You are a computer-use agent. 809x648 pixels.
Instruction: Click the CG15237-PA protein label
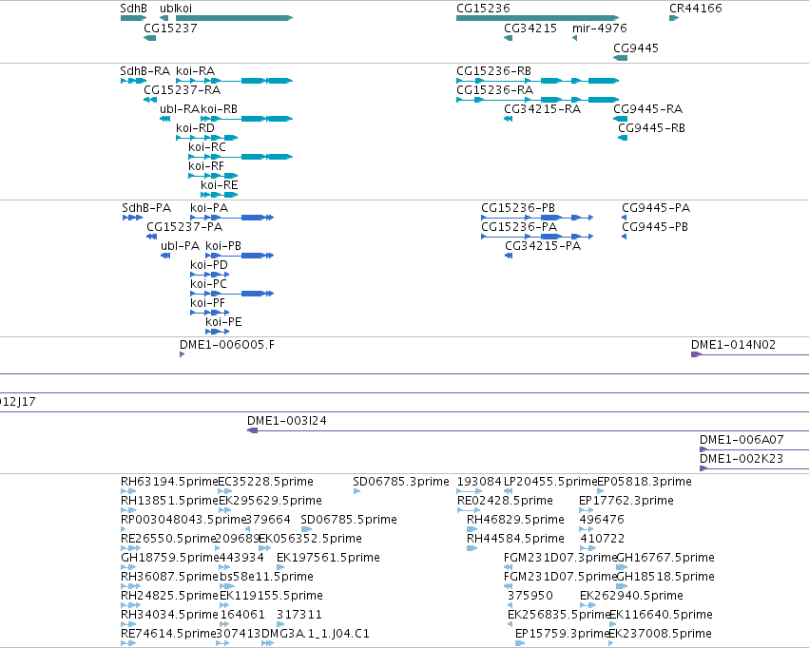pos(184,227)
